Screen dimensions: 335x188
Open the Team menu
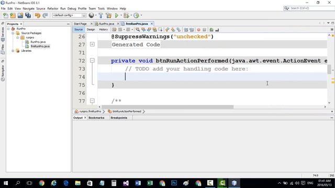pos(92,8)
